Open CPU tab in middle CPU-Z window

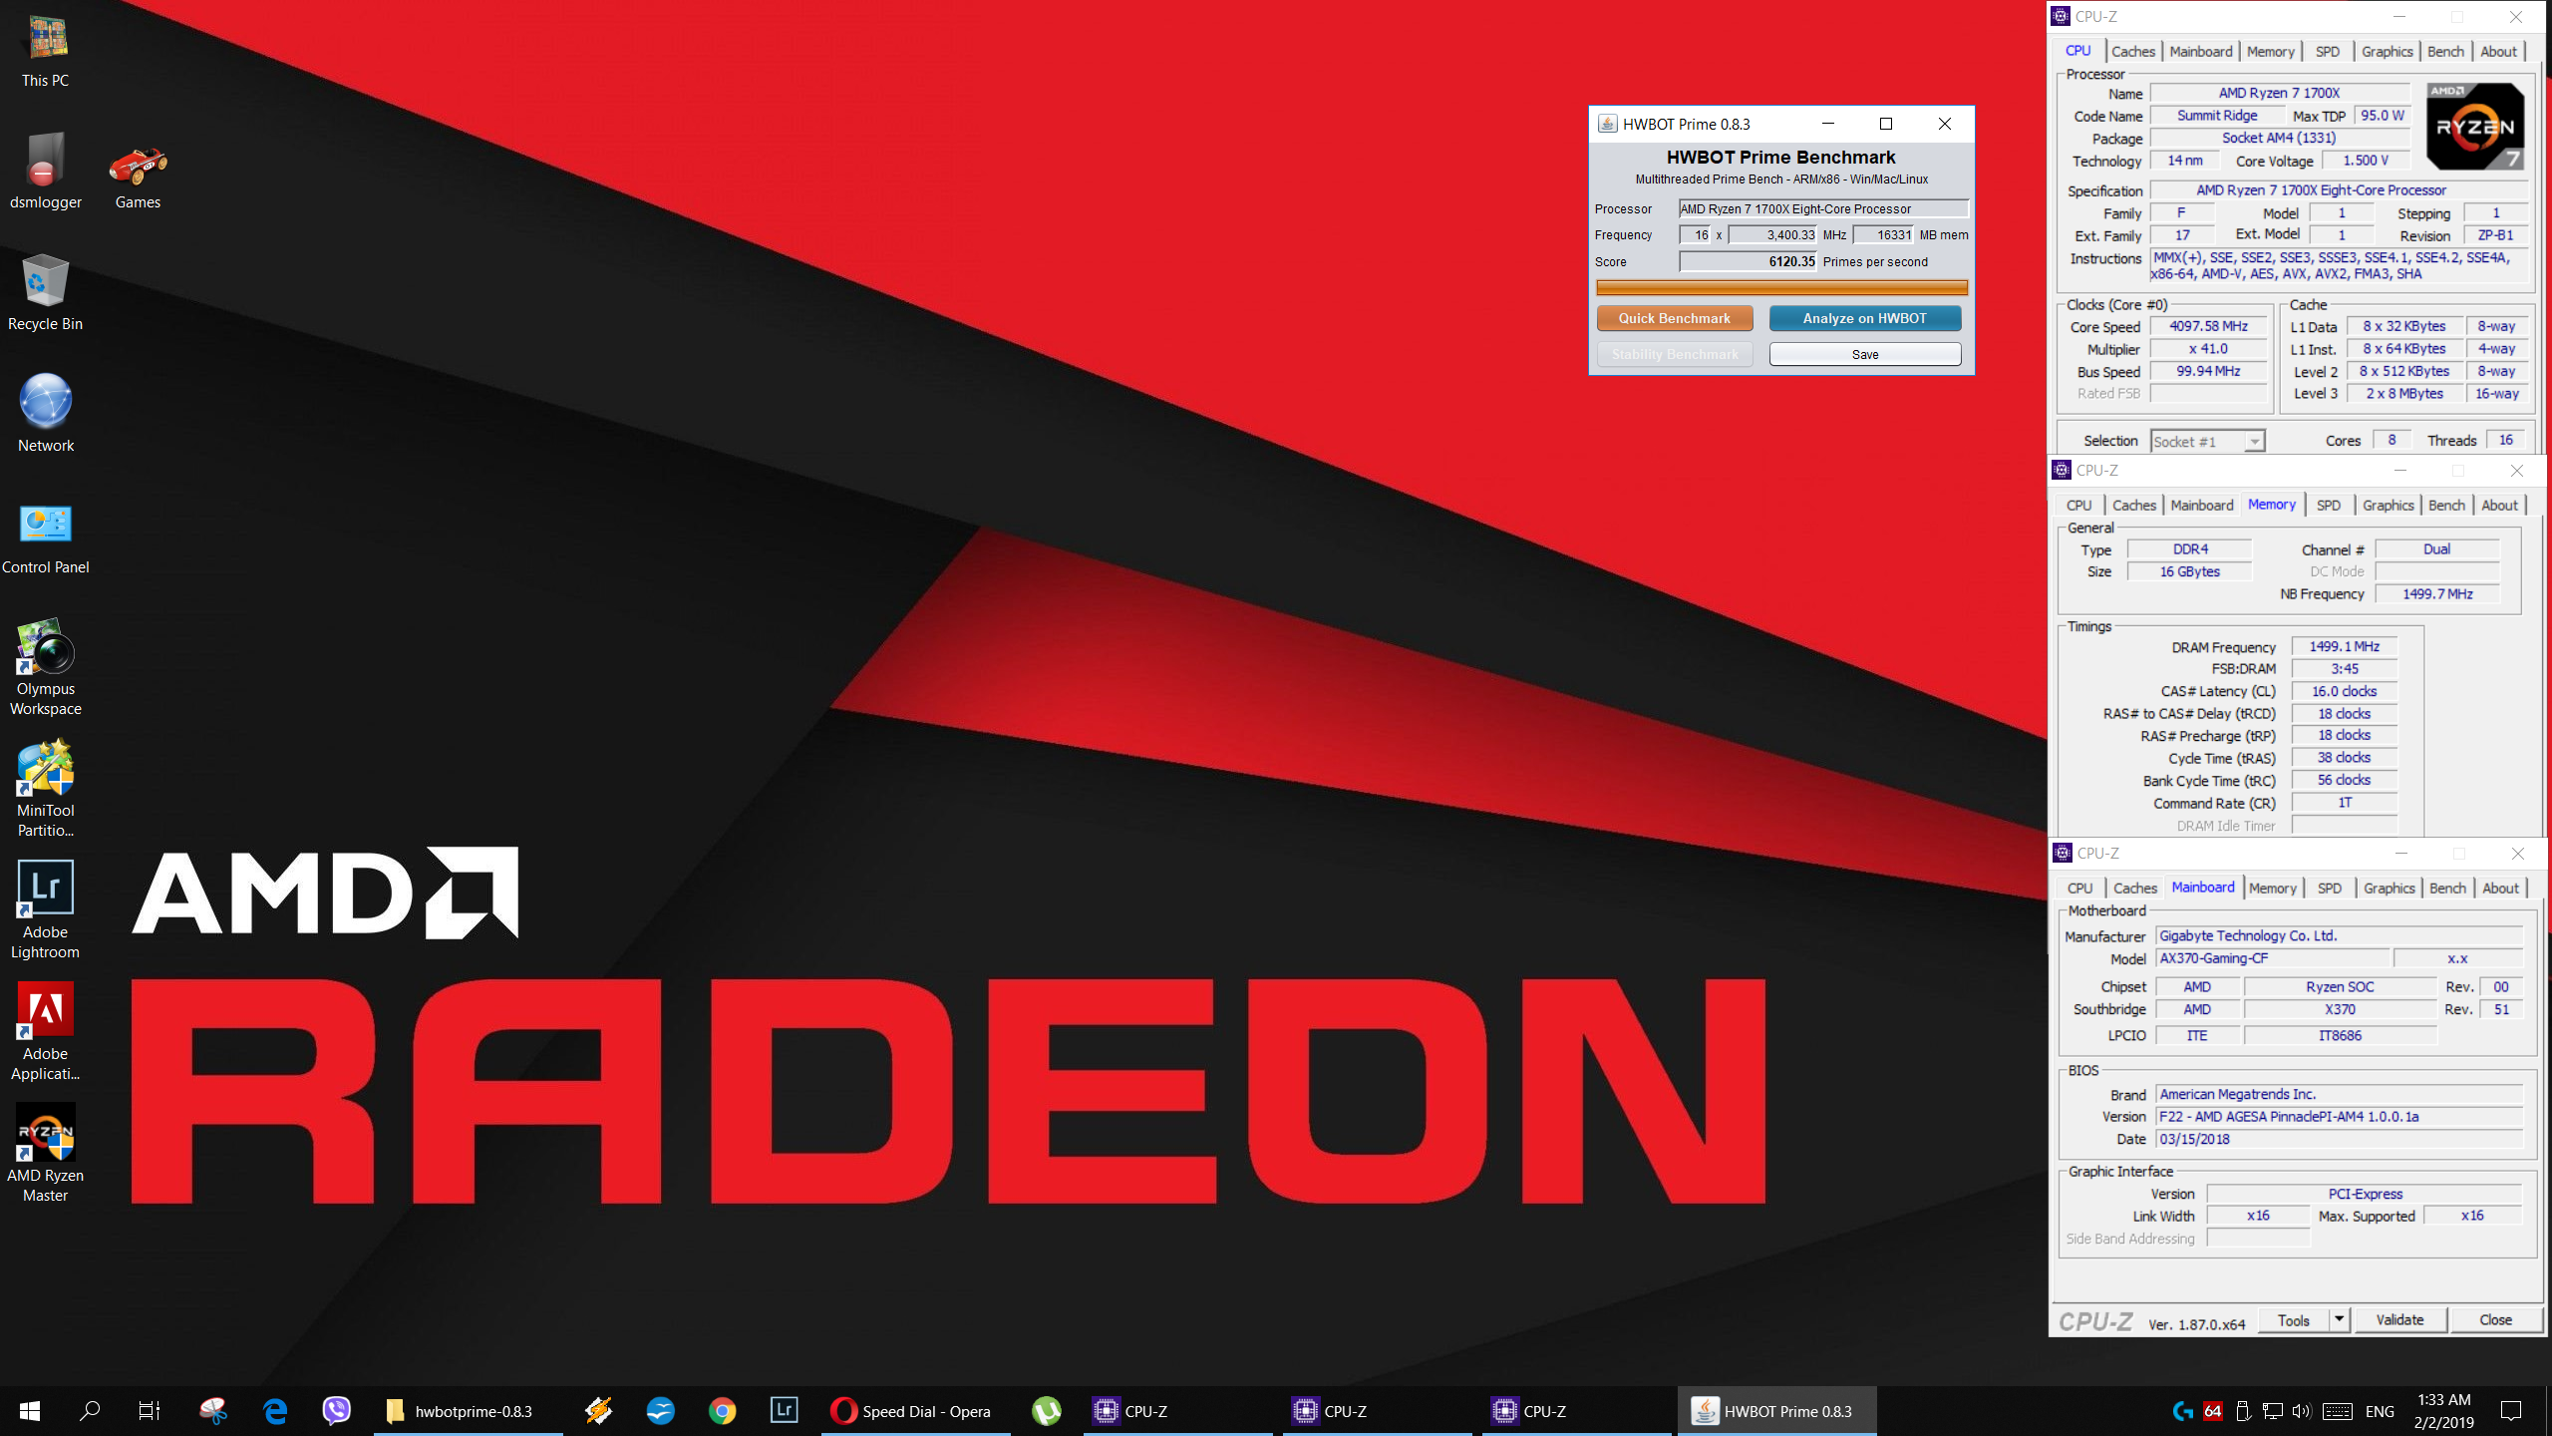pyautogui.click(x=2079, y=505)
